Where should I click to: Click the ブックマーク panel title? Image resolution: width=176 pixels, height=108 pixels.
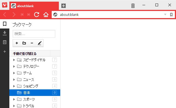pos(22,24)
